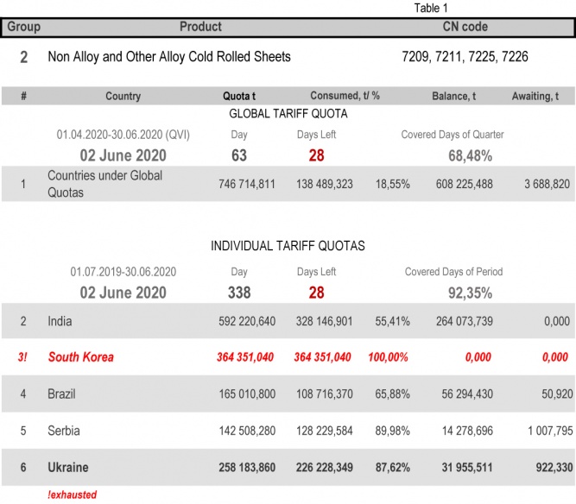The image size is (576, 504).
Task: Click the INDIVIDUAL TARIFF QUOTAS heading
Action: [288, 246]
